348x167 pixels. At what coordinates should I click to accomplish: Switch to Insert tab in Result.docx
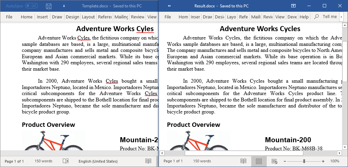(195, 17)
